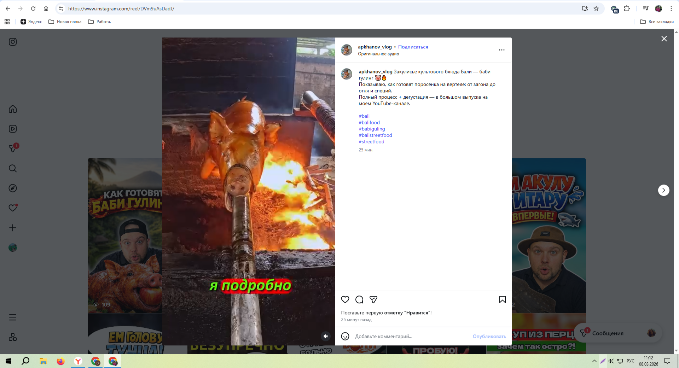Open browser extensions puzzle icon
The width and height of the screenshot is (679, 368).
627,8
